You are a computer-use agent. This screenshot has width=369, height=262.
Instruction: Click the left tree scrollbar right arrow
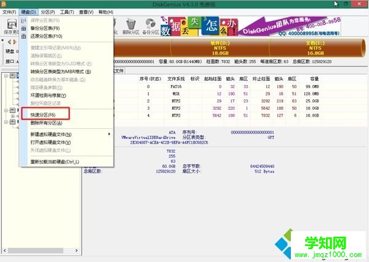tap(76, 250)
